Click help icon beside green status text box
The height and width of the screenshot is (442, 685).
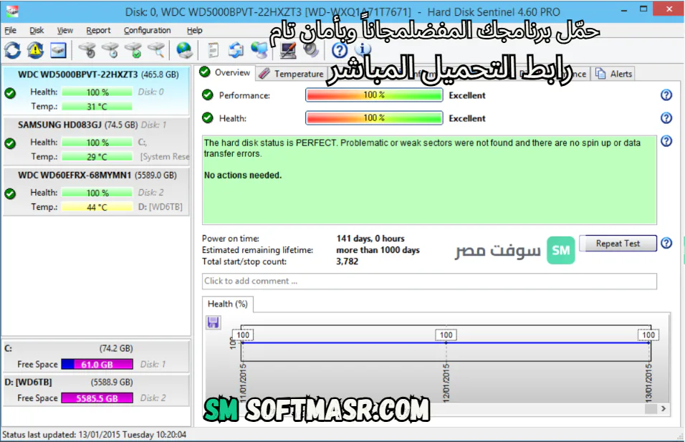[x=666, y=141]
